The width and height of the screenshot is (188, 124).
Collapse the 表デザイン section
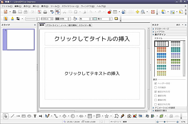point(169,35)
